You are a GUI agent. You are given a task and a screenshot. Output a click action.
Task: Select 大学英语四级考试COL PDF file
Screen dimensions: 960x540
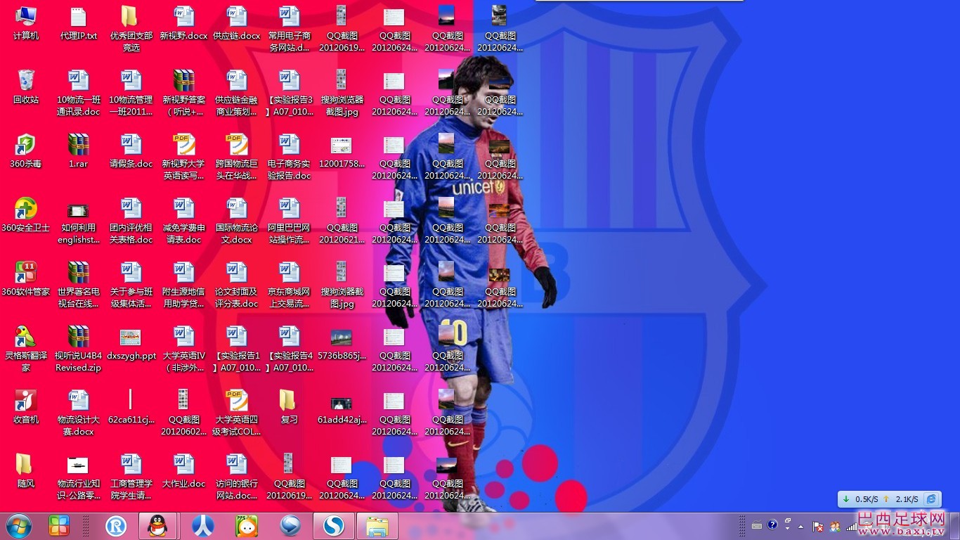236,413
